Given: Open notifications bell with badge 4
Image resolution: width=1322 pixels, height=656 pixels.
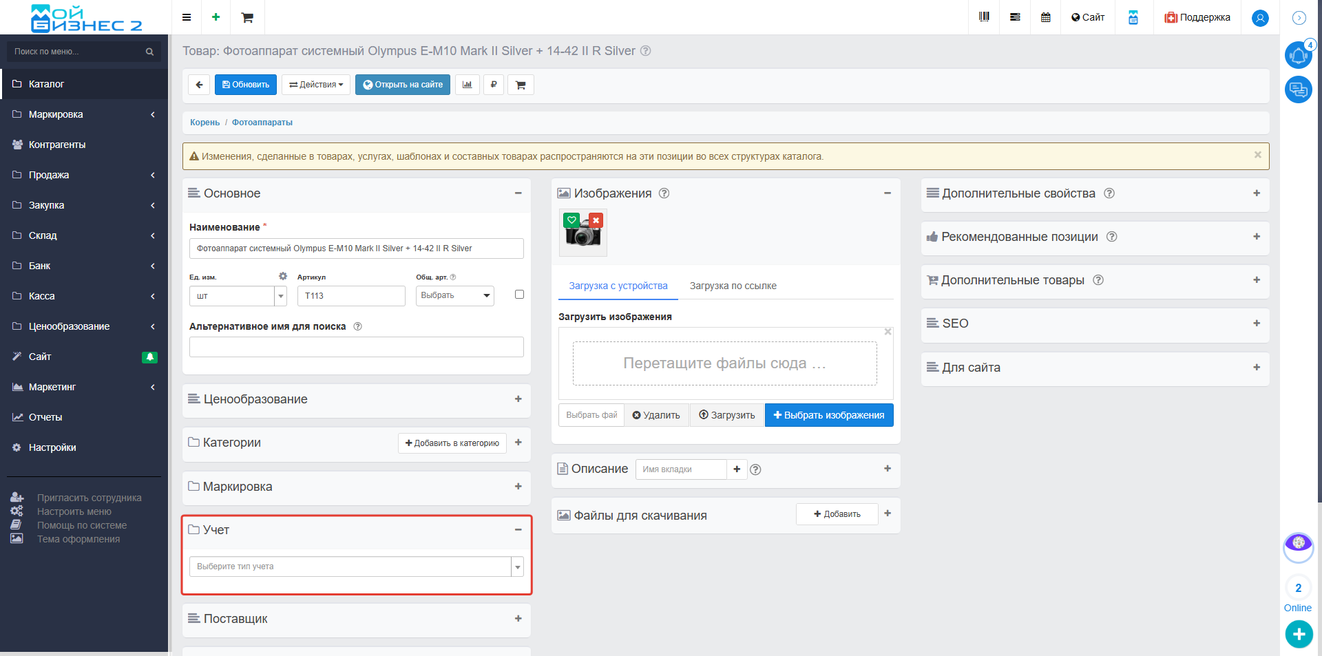Looking at the screenshot, I should tap(1299, 55).
